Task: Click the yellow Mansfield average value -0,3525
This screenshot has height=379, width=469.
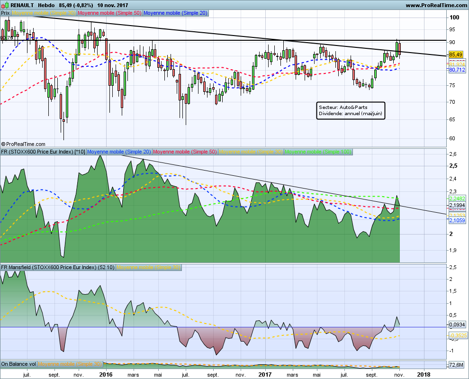Action: 458,335
